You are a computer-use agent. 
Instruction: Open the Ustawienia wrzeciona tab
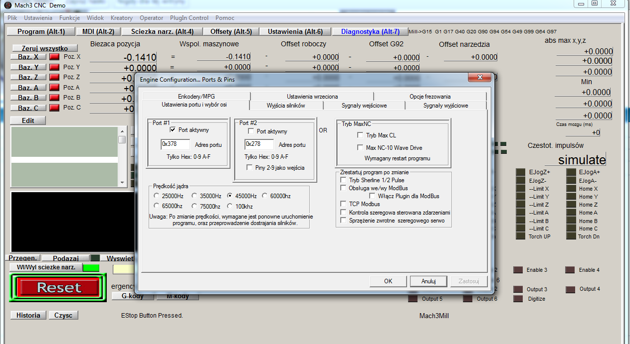312,97
